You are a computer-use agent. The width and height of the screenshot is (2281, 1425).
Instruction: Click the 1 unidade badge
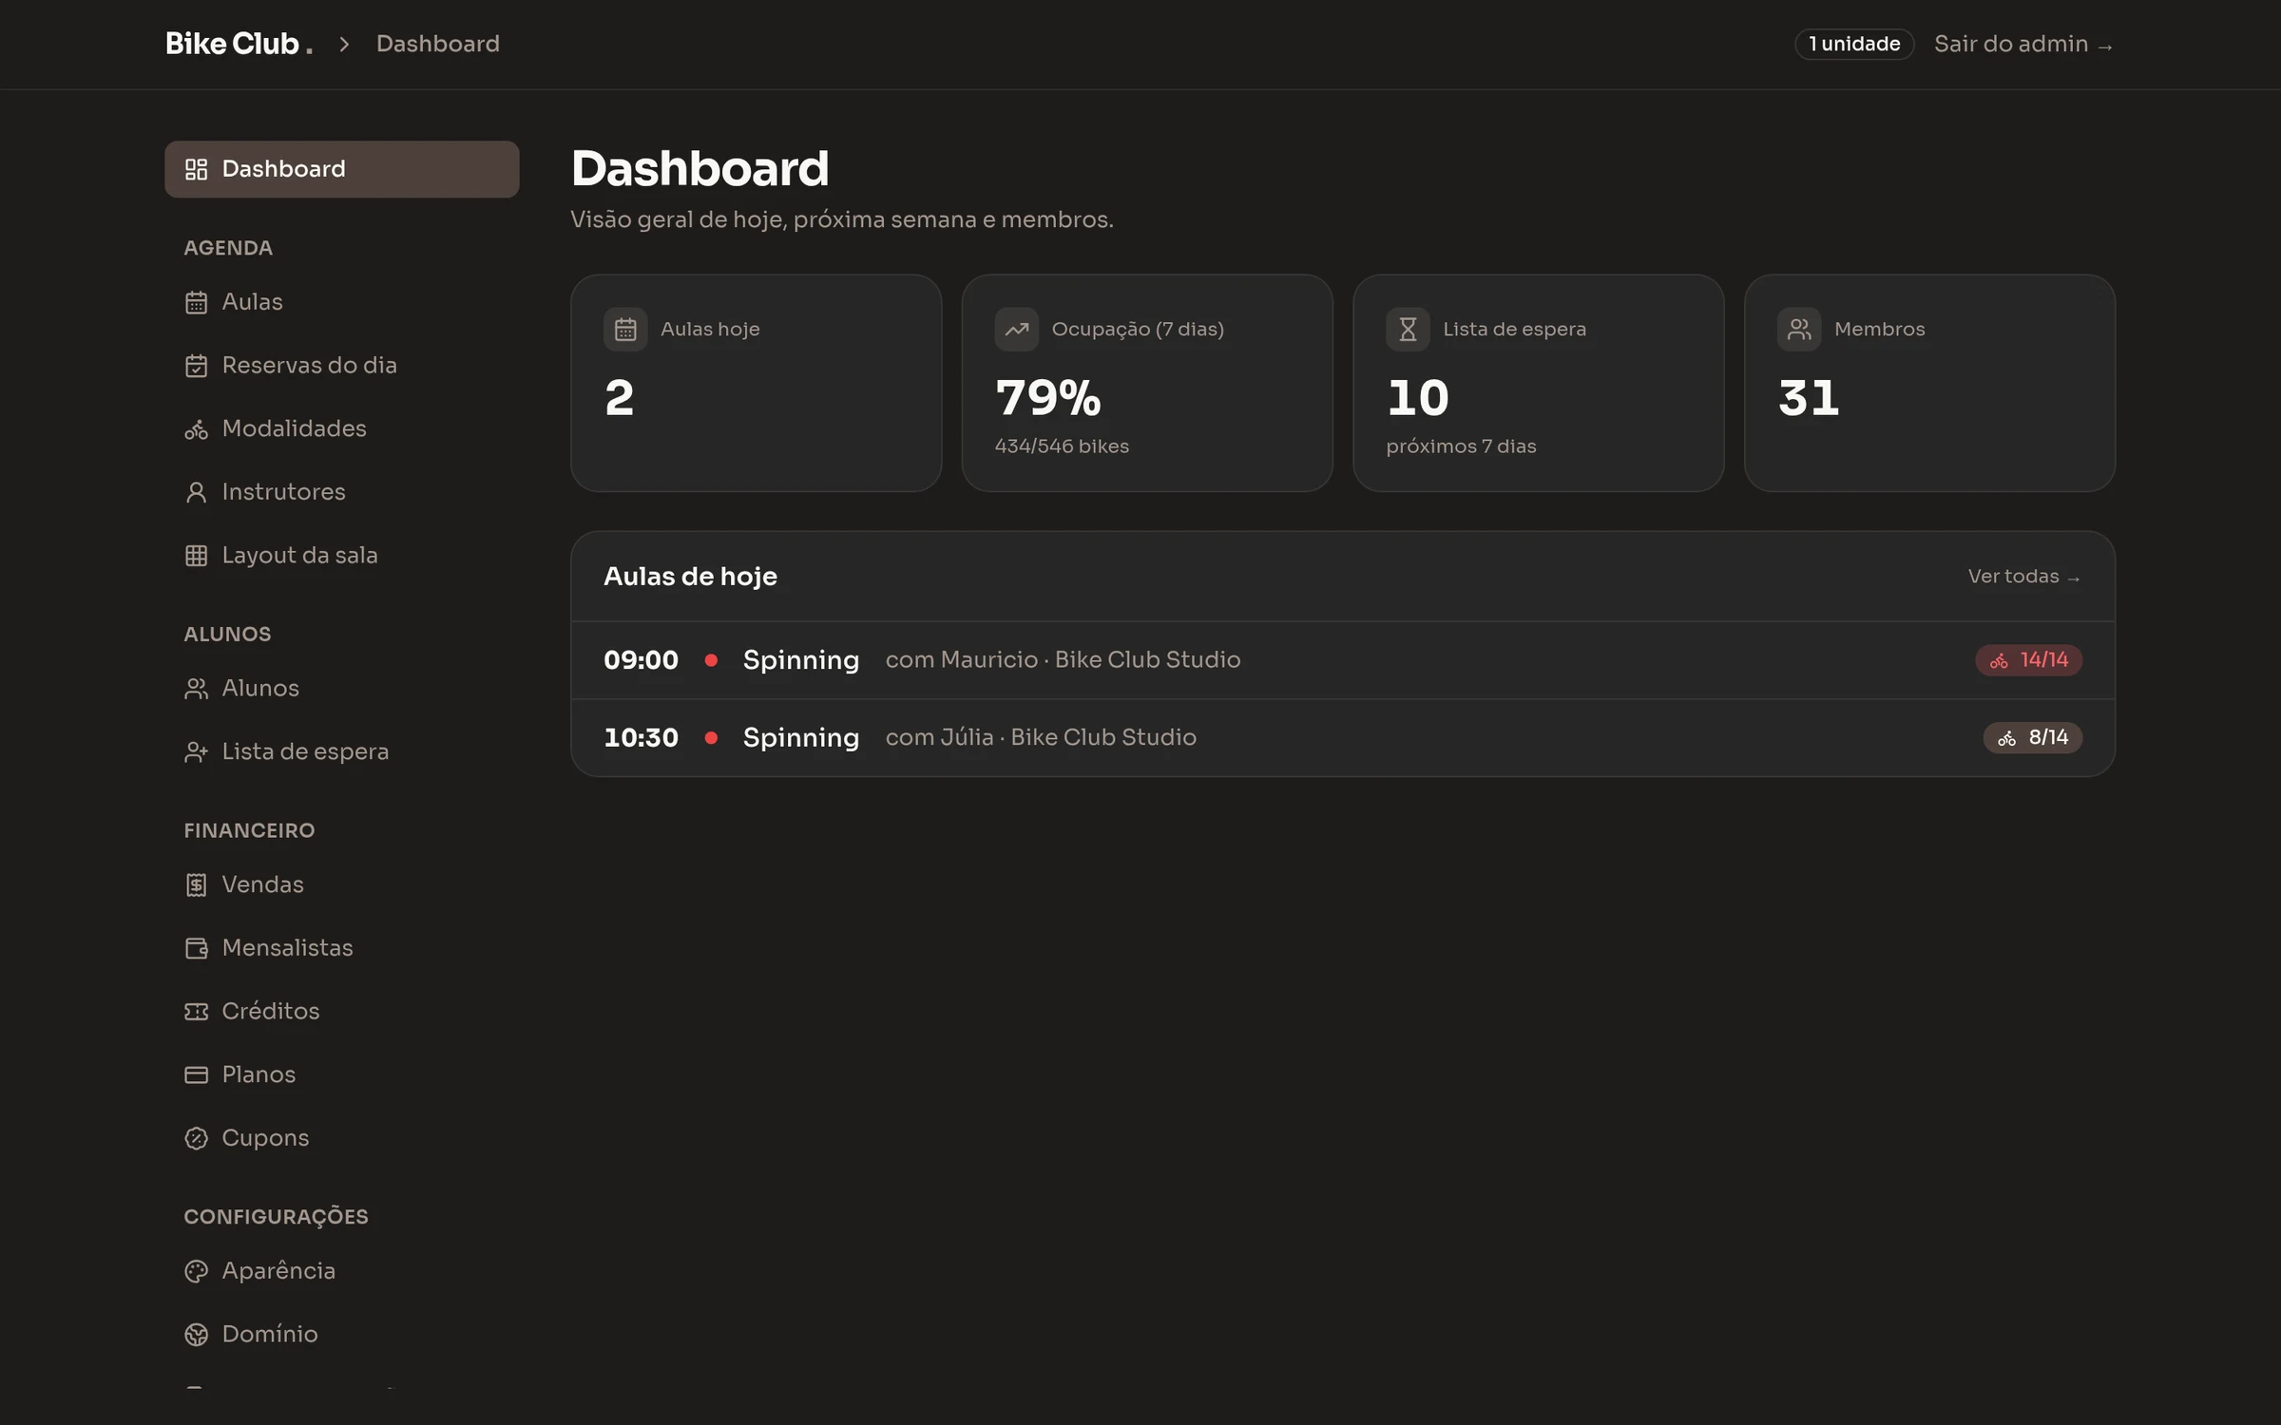coord(1853,44)
